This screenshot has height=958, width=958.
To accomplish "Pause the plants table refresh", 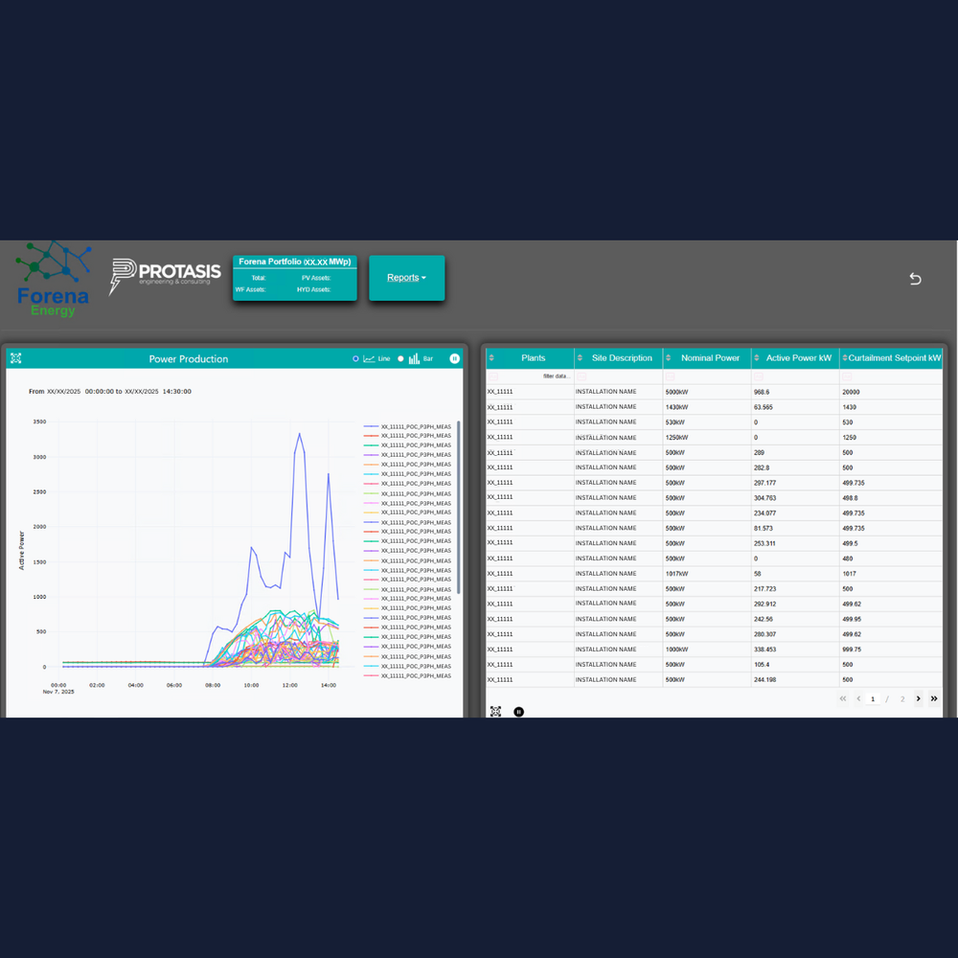I will click(518, 712).
